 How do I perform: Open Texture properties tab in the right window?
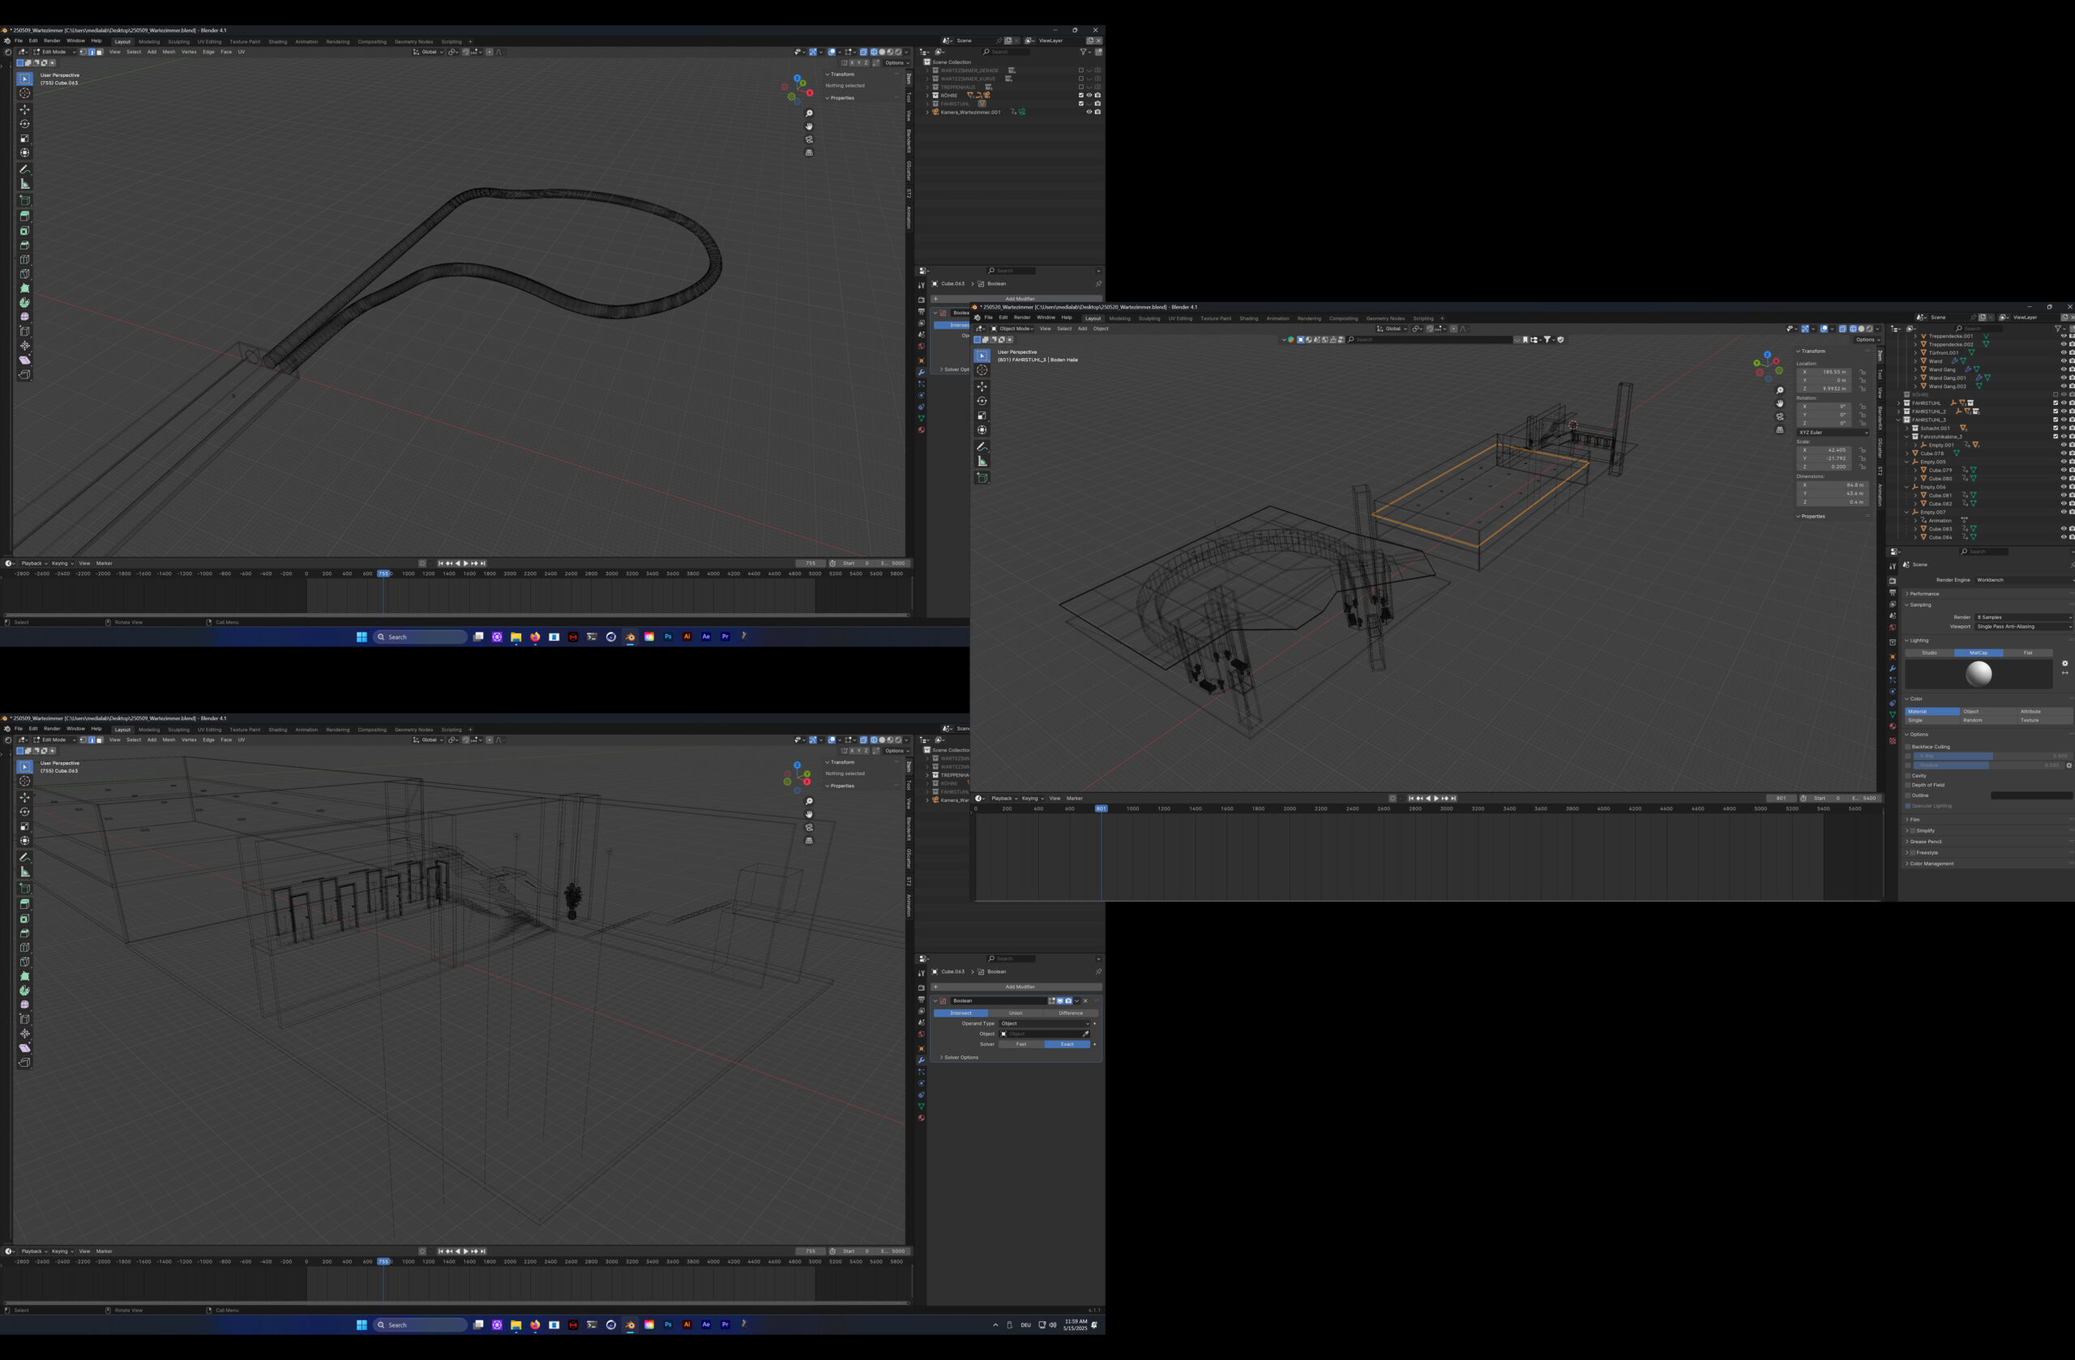[x=1893, y=741]
